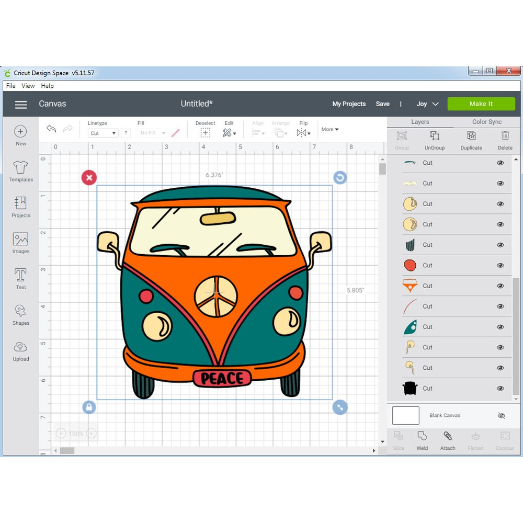Image resolution: width=523 pixels, height=523 pixels.
Task: Click the Attach paperclip icon
Action: pyautogui.click(x=448, y=440)
